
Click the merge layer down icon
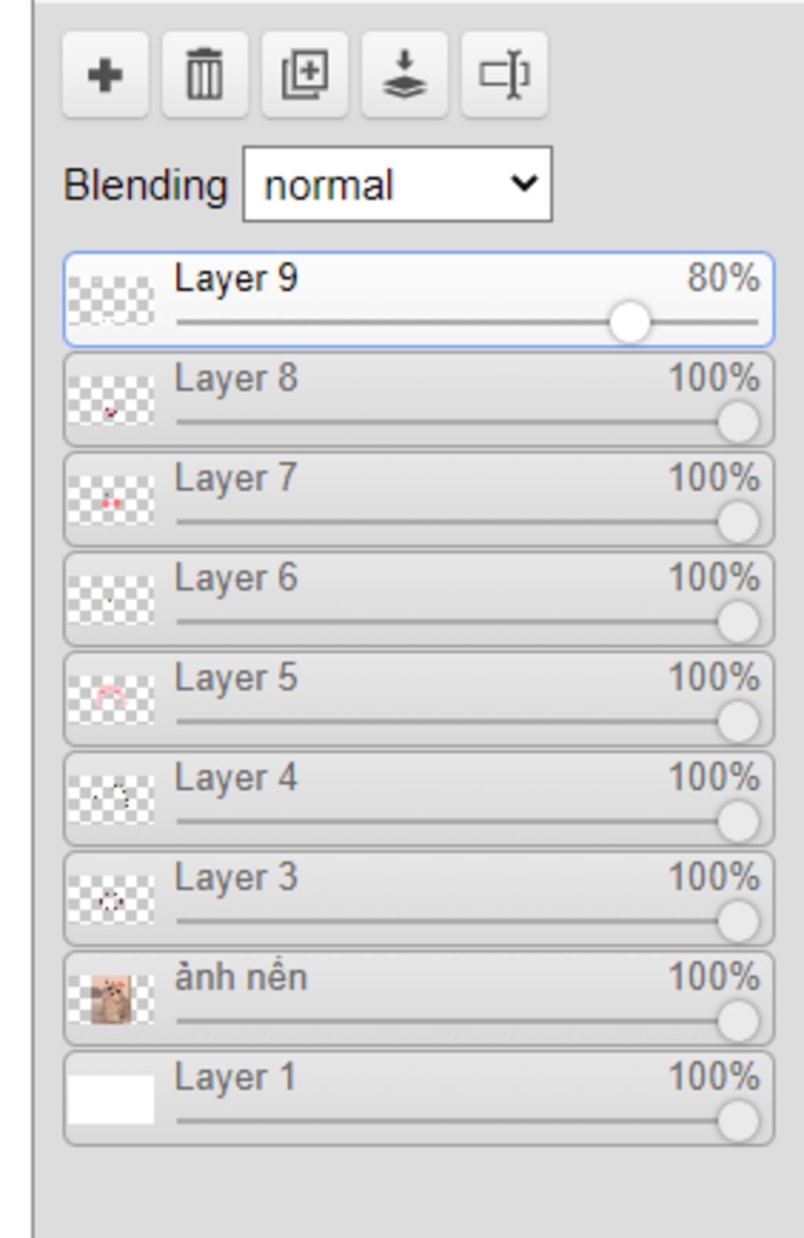pos(404,75)
